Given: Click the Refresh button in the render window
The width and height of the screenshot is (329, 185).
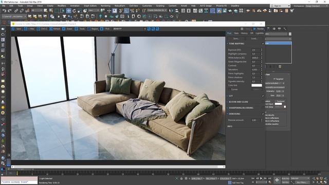Looking at the screenshot, I should 55,29.
